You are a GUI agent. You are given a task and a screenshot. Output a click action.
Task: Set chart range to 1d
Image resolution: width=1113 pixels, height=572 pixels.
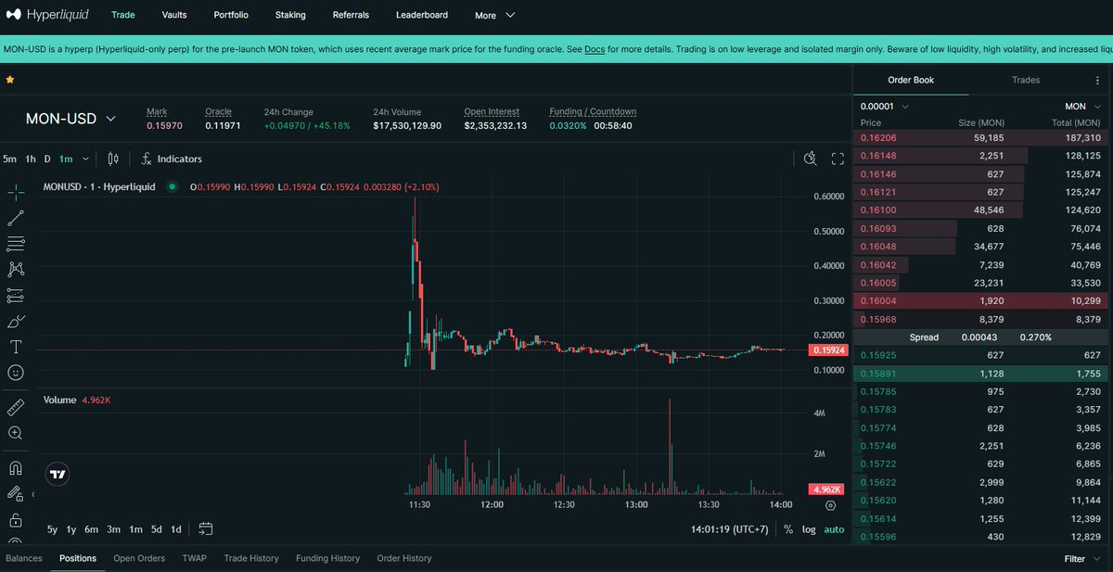point(176,529)
